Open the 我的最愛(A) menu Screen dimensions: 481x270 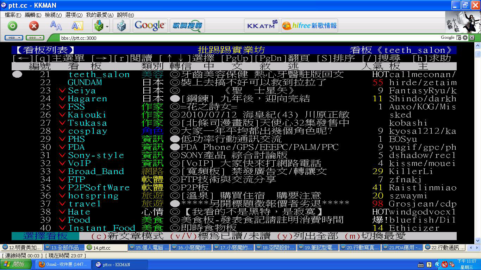tap(100, 15)
